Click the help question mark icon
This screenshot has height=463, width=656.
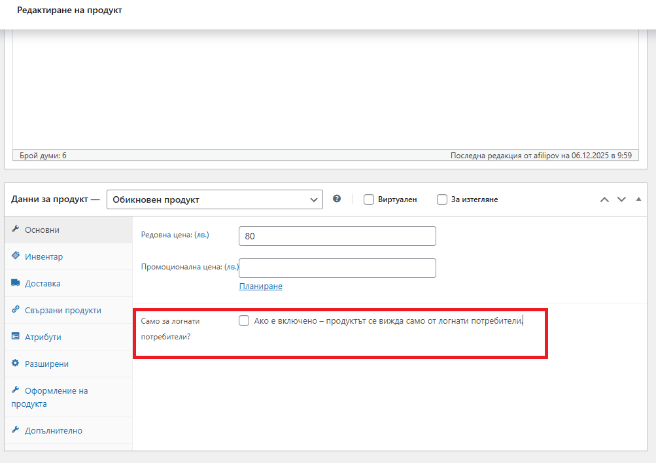(x=337, y=199)
